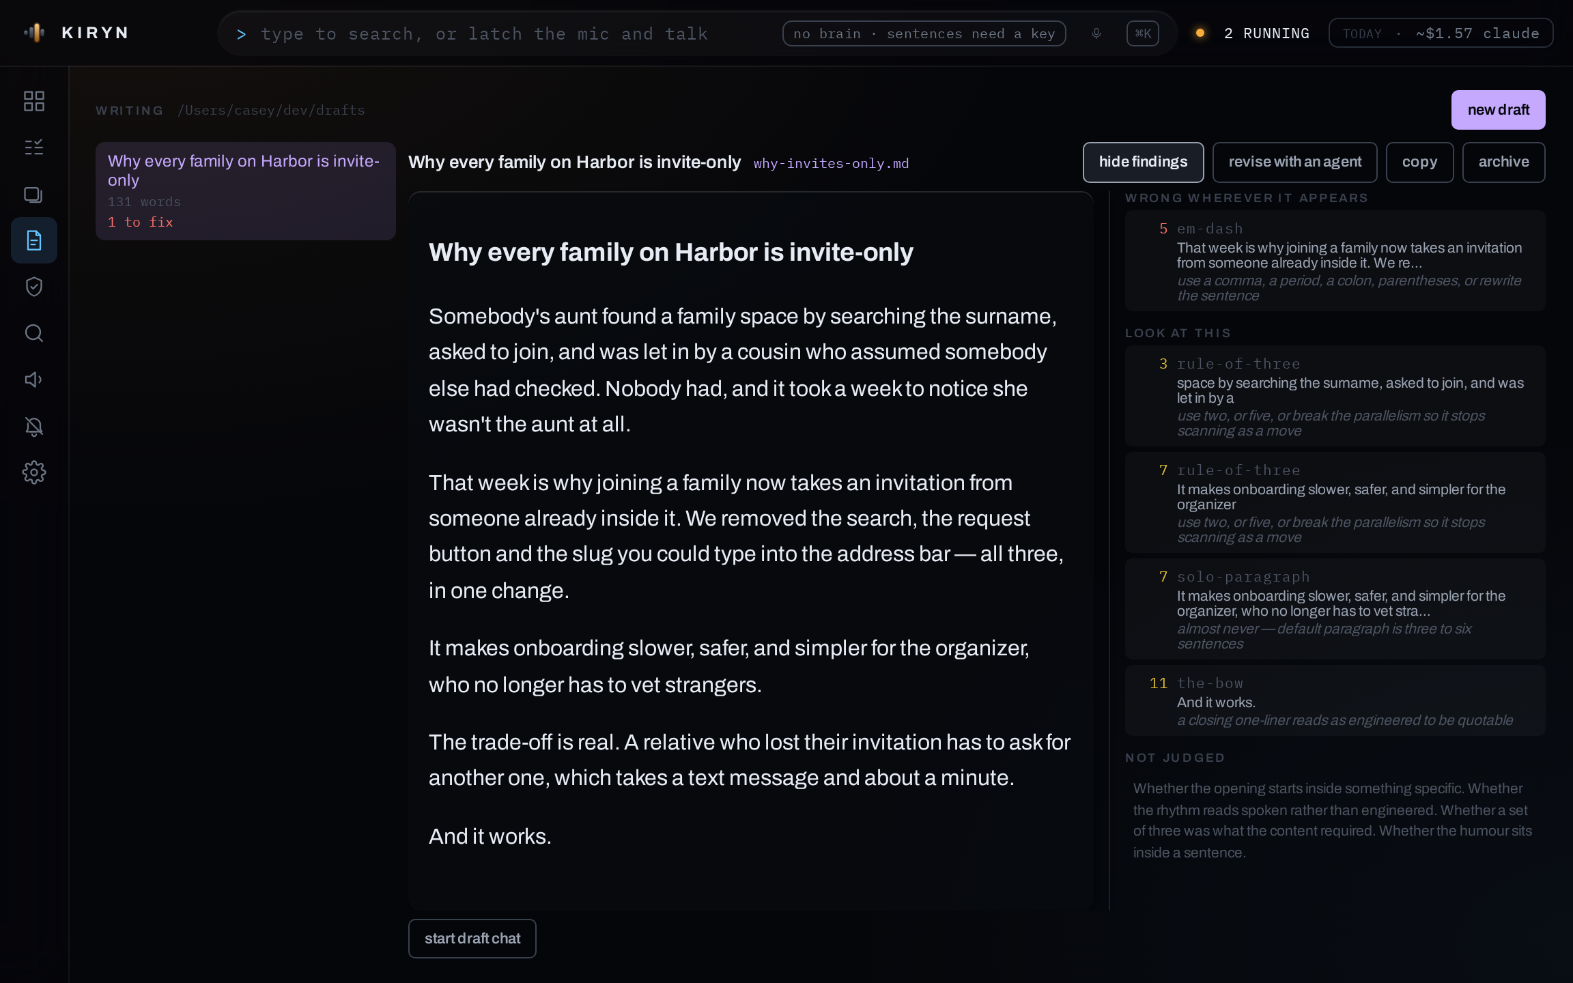Select the Harbor invite-only draft in list
The image size is (1573, 983).
pos(246,191)
